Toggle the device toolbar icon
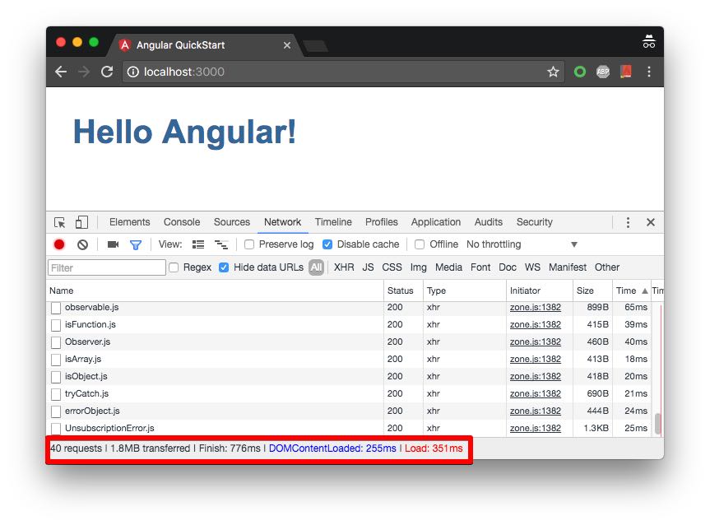The image size is (710, 525). pos(82,222)
